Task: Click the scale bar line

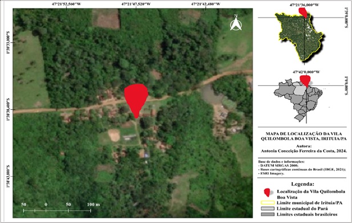Action: (57, 210)
